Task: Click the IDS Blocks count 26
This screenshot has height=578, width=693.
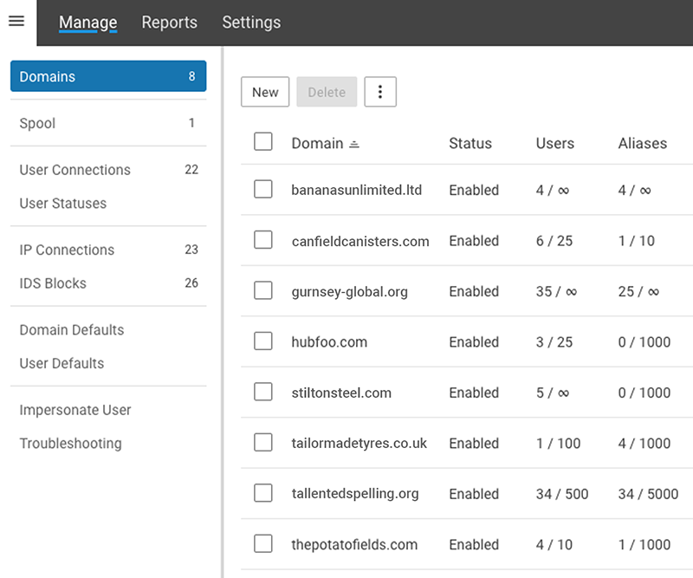Action: [x=191, y=283]
